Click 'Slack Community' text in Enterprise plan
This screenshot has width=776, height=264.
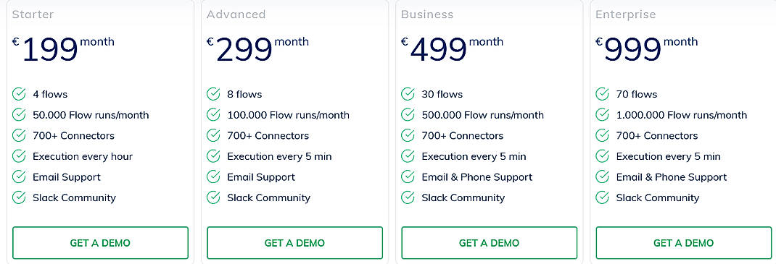[658, 198]
